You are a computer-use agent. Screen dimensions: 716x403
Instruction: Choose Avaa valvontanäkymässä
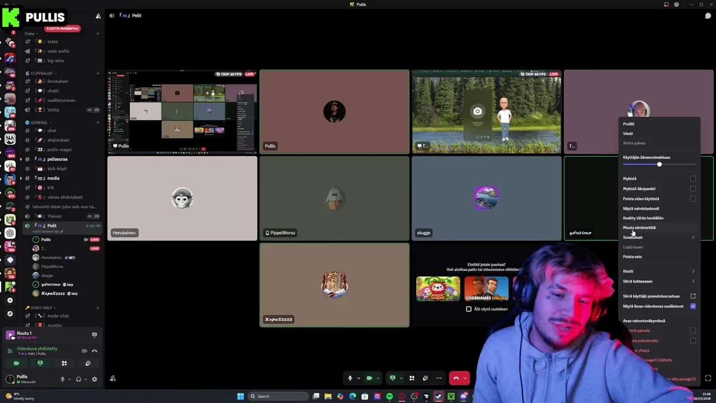(659, 321)
